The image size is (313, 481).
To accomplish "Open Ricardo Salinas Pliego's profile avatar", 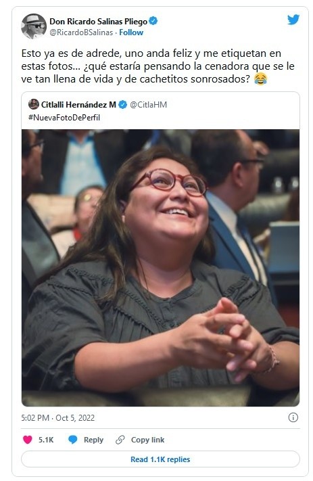I will tap(33, 26).
